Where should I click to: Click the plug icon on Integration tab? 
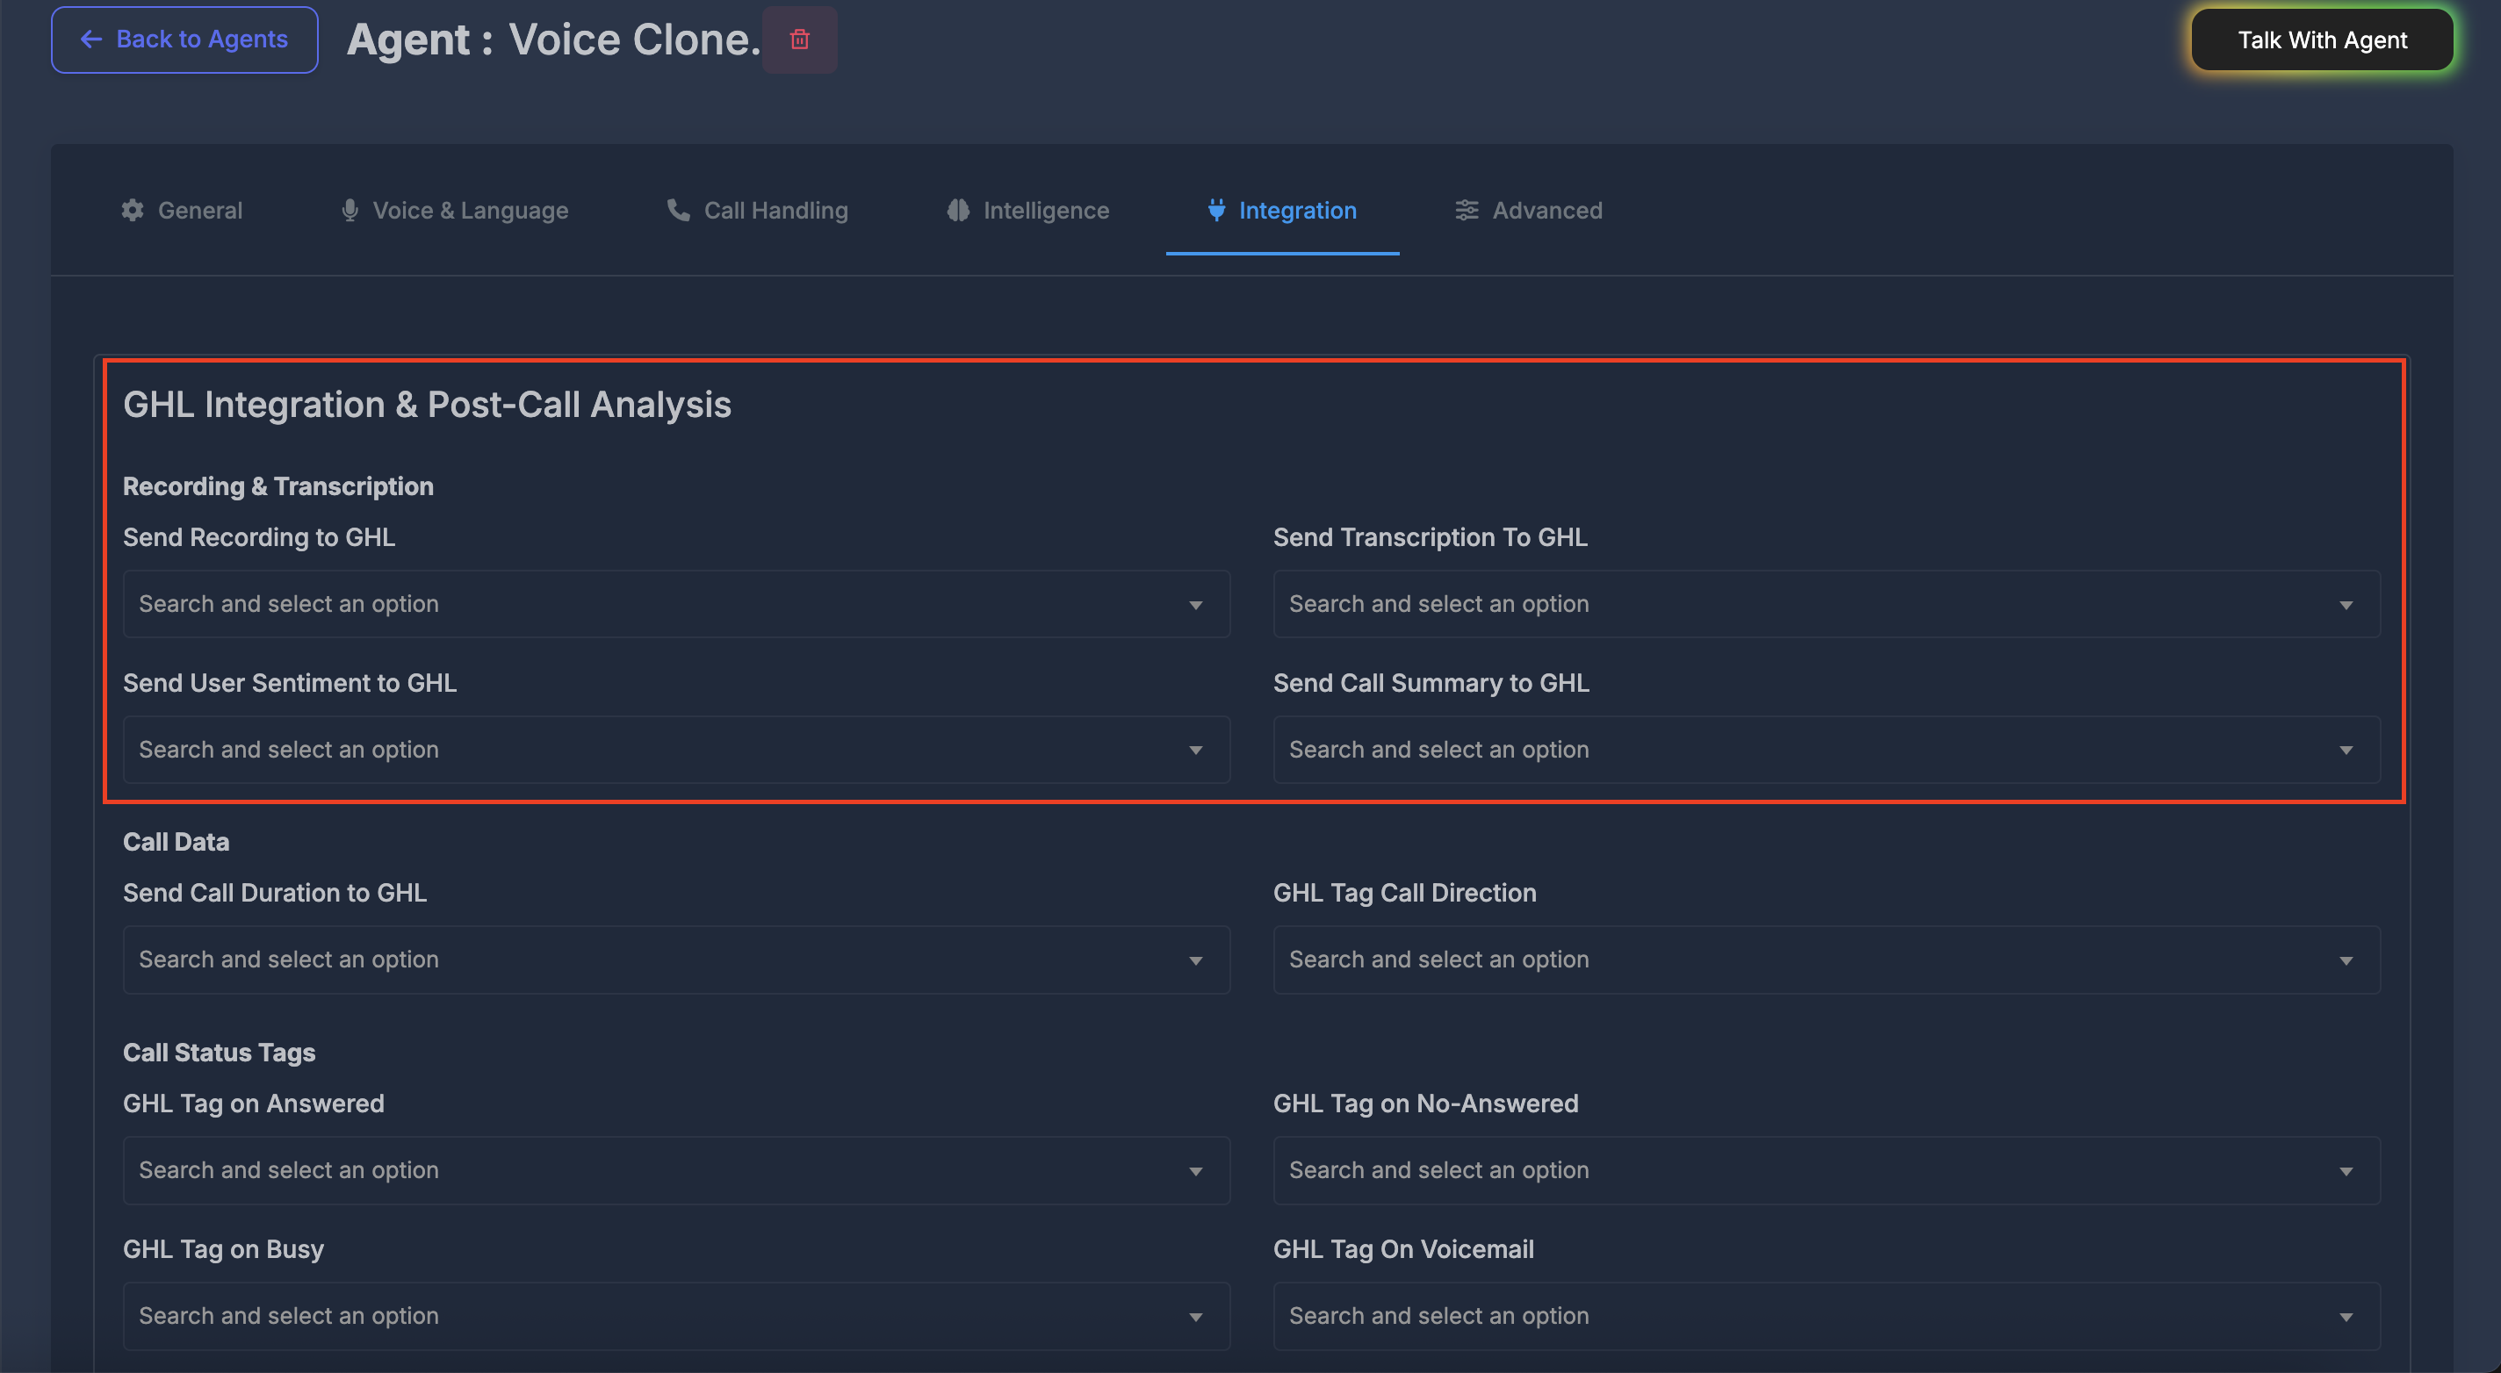1215,211
